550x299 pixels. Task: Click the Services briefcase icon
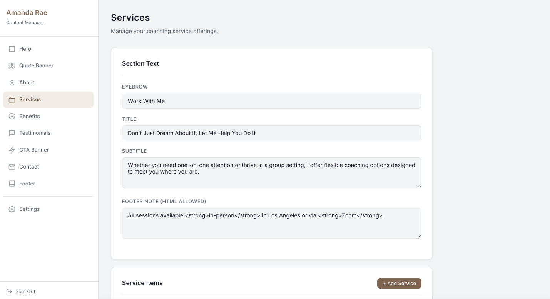12,99
